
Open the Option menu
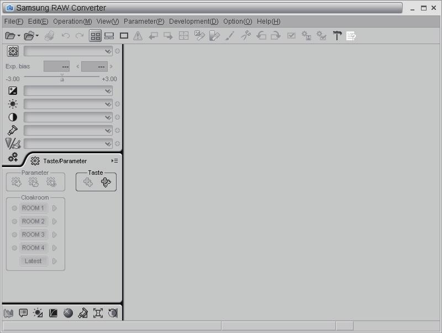[x=238, y=22]
